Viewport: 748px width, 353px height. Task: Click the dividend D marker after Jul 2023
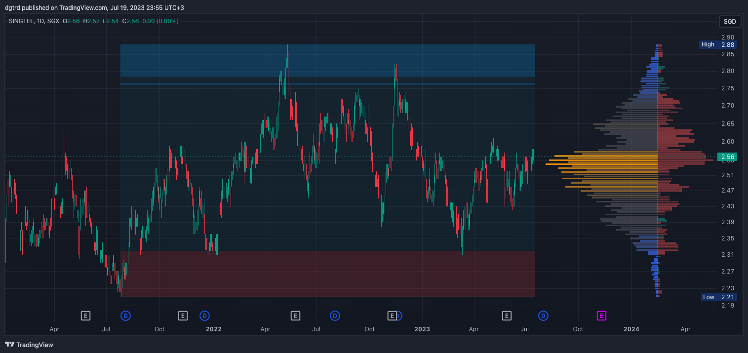(543, 315)
